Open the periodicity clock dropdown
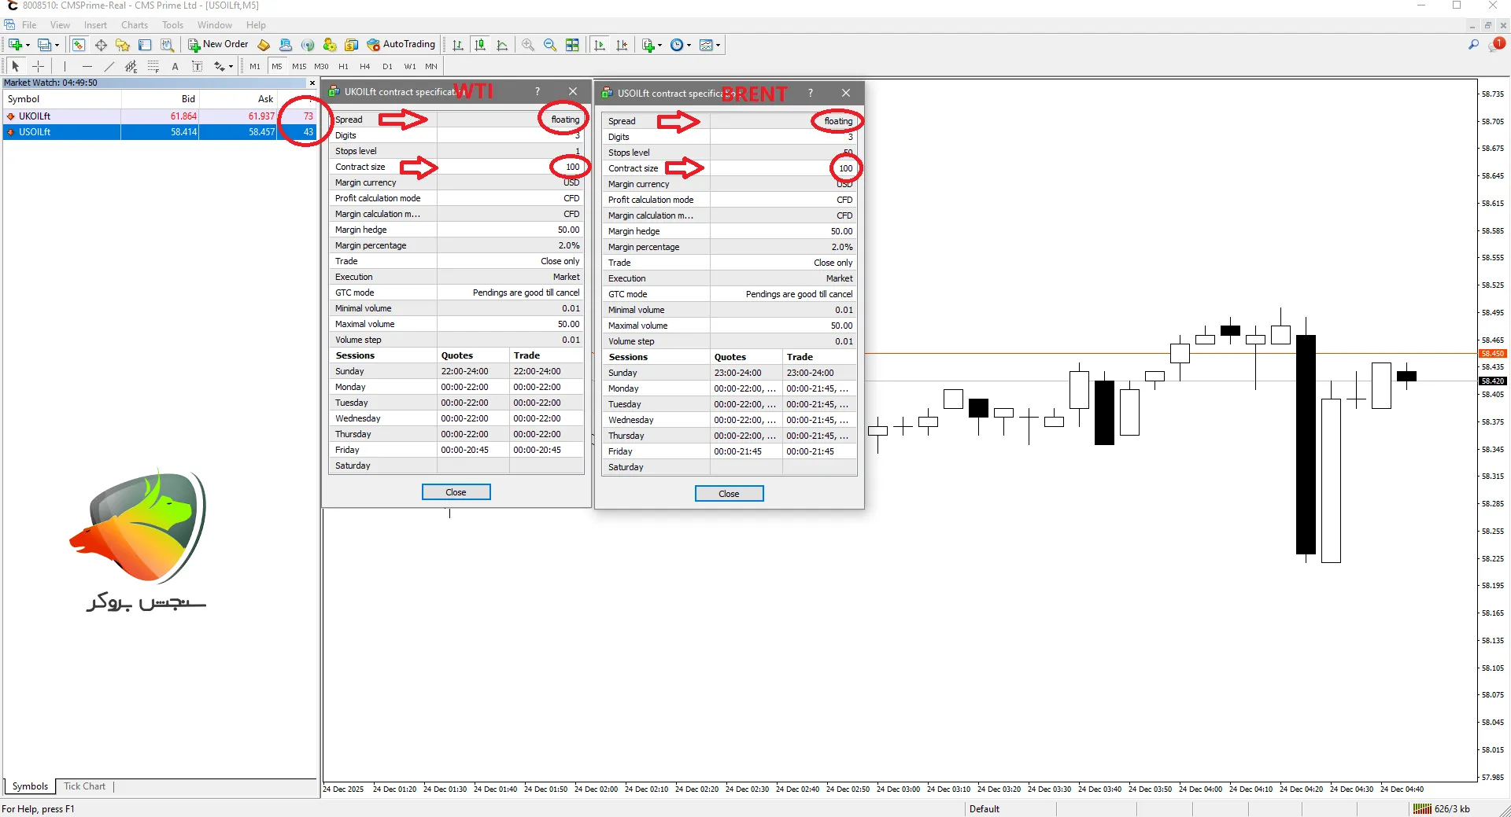This screenshot has height=817, width=1511. click(689, 46)
